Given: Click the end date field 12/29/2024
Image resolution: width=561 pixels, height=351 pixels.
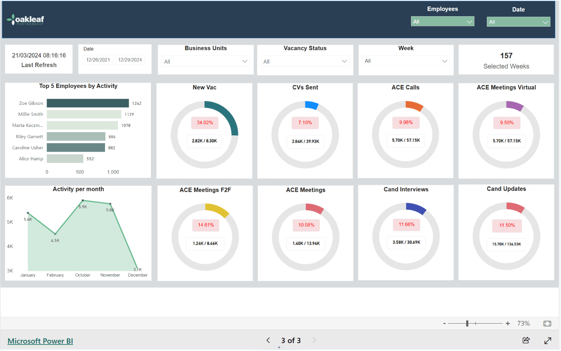Looking at the screenshot, I should pos(130,60).
